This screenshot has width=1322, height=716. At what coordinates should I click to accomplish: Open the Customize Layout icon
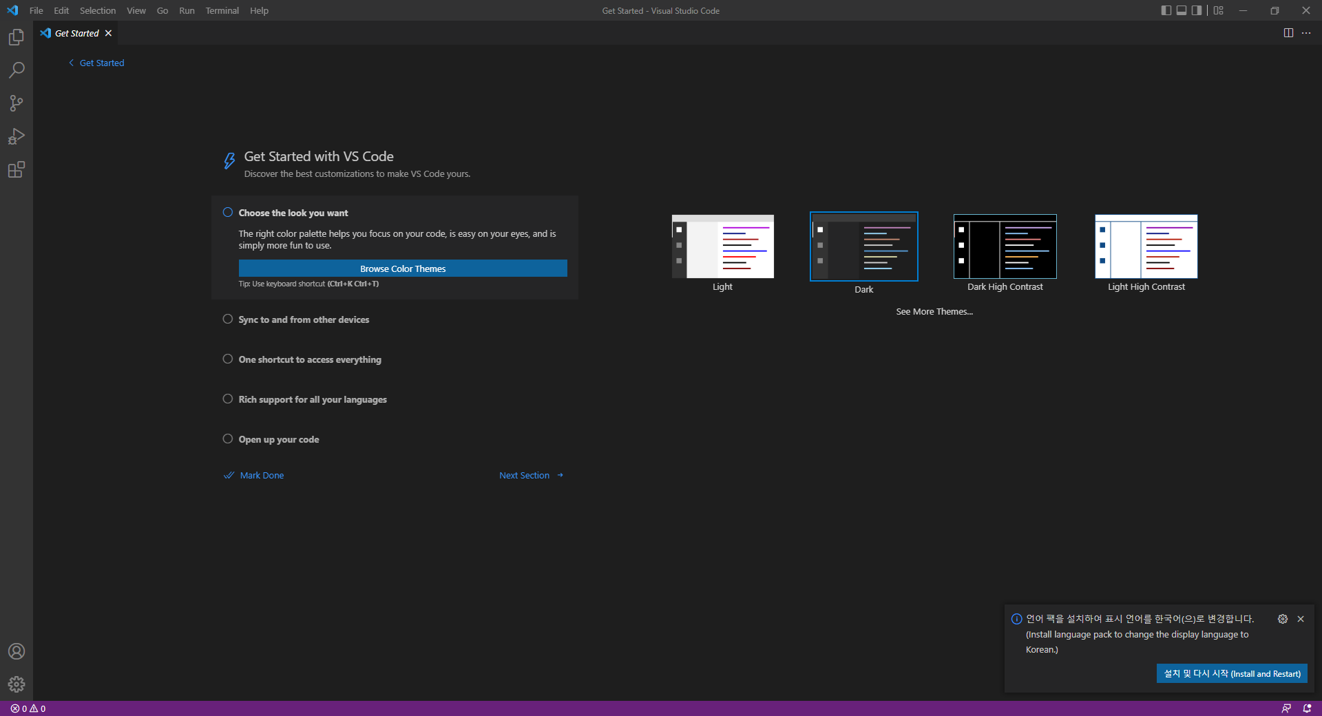[1219, 10]
